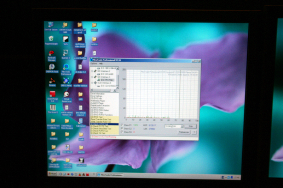Select the Installera folder on the desktop
This screenshot has width=283, height=188.
click(53, 136)
